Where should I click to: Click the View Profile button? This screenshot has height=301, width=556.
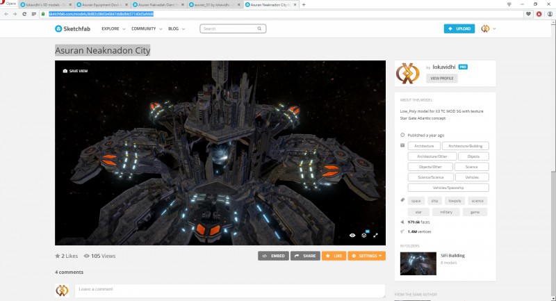point(442,79)
